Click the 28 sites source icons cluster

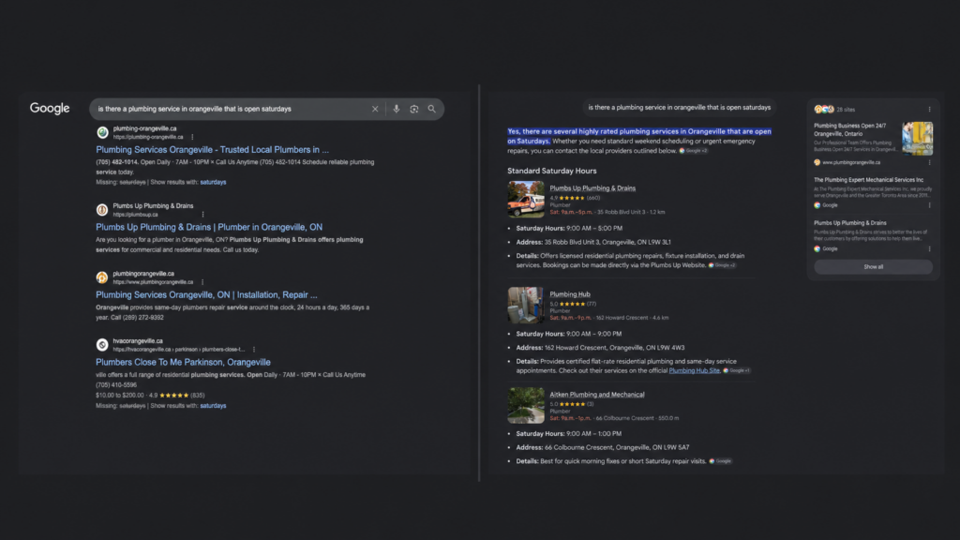824,110
